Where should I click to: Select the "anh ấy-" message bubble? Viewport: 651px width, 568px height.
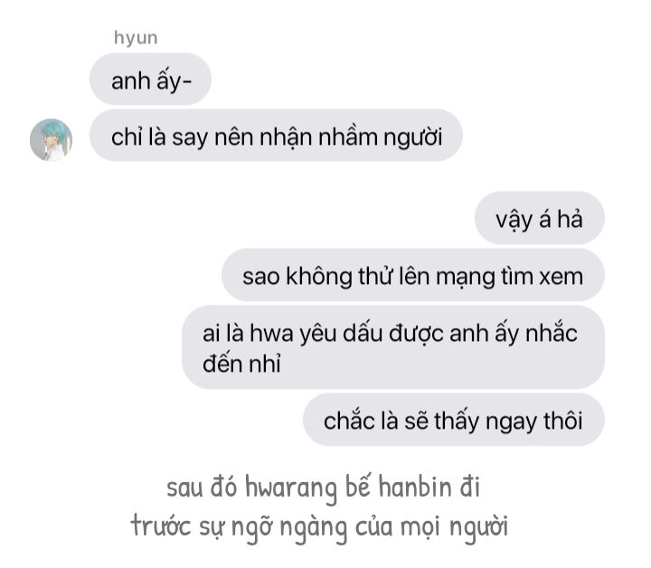(x=150, y=79)
